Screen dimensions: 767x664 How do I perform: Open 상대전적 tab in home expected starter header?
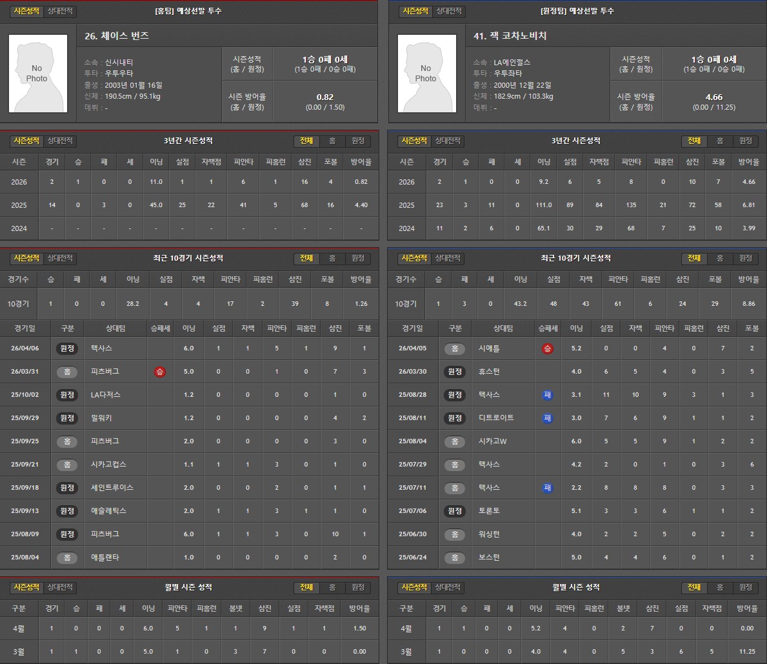61,11
